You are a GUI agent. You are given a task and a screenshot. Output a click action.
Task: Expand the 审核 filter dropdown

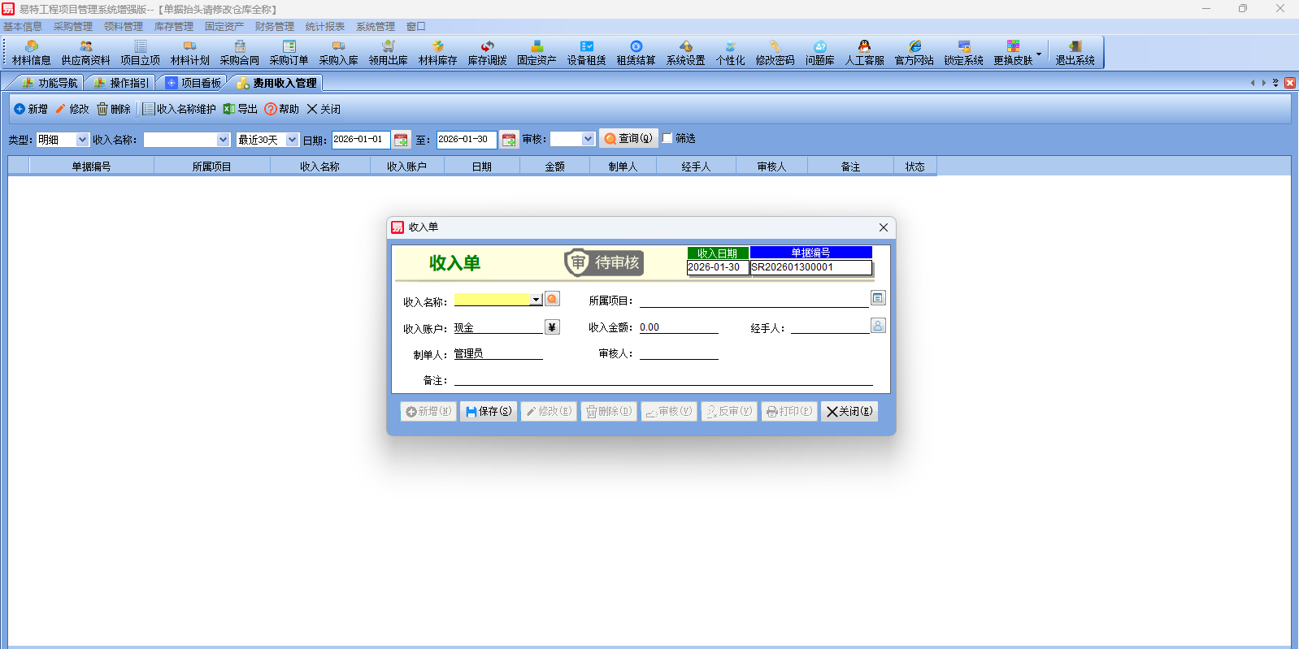pos(588,139)
